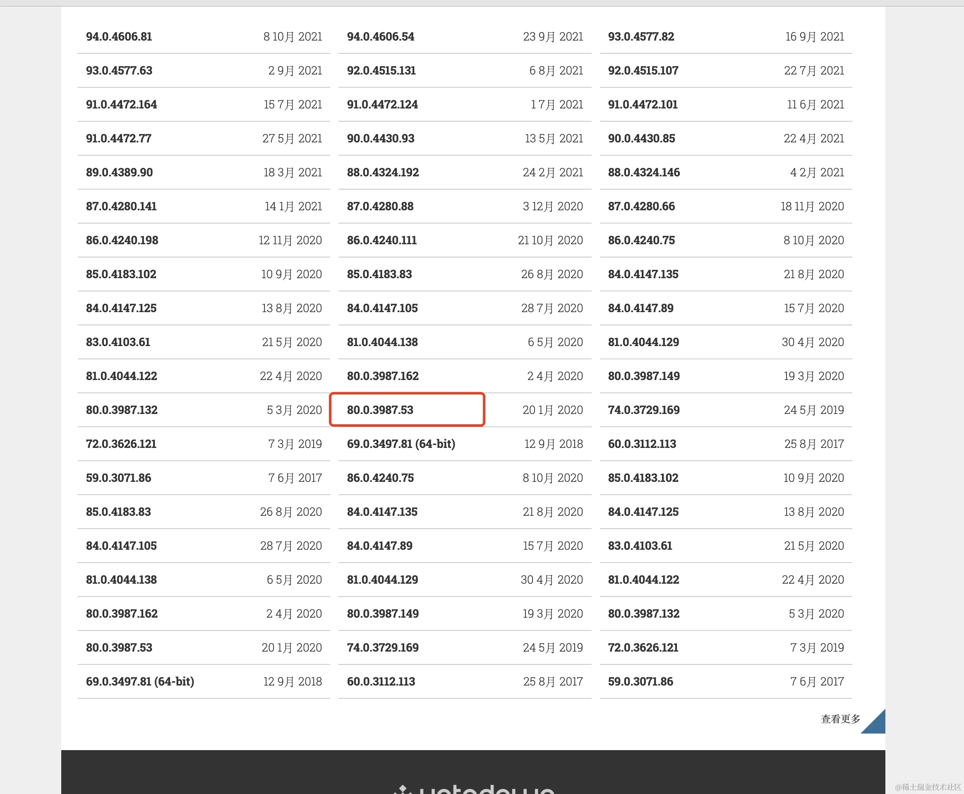Choose version 93.0.4577.63

click(x=119, y=70)
